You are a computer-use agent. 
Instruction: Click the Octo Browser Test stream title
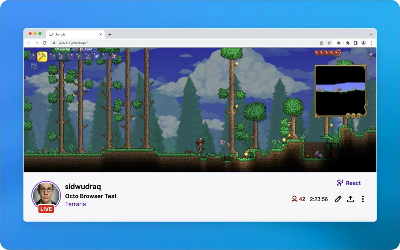[91, 196]
